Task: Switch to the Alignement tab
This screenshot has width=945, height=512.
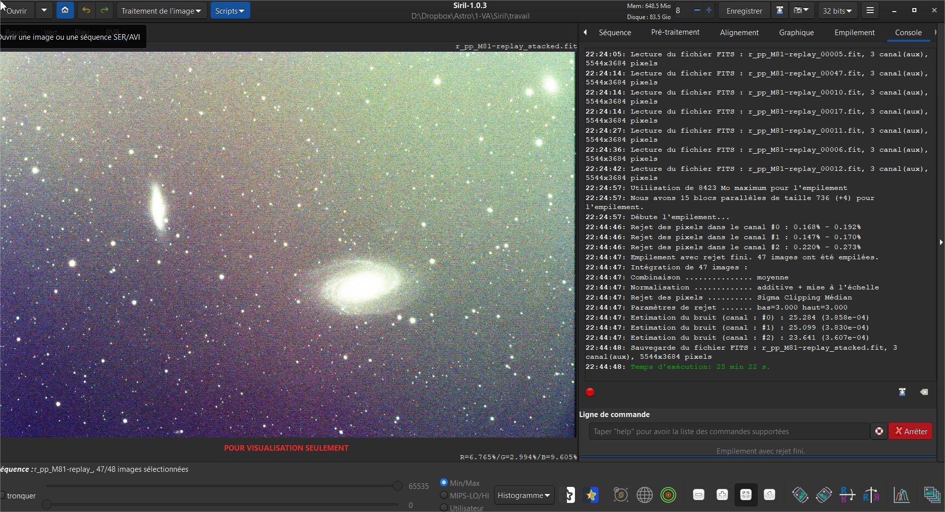Action: (739, 32)
